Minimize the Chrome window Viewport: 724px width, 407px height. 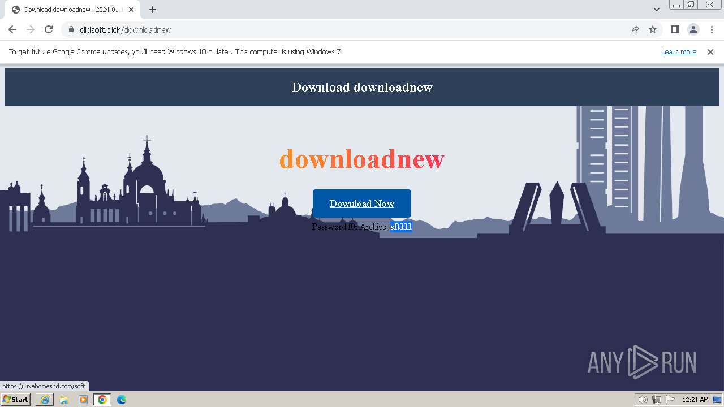[676, 5]
